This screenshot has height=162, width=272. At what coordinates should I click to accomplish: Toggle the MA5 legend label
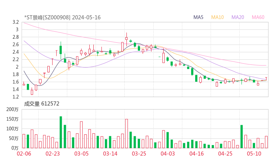click(198, 17)
